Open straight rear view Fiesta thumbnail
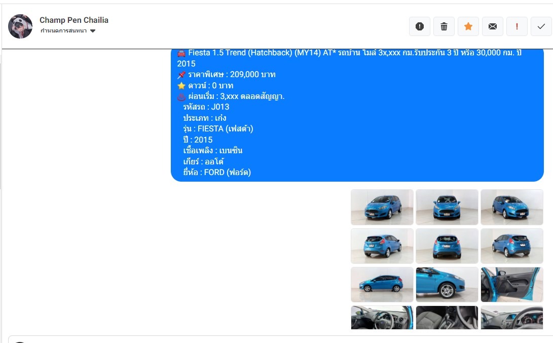The image size is (553, 343). coord(447,246)
